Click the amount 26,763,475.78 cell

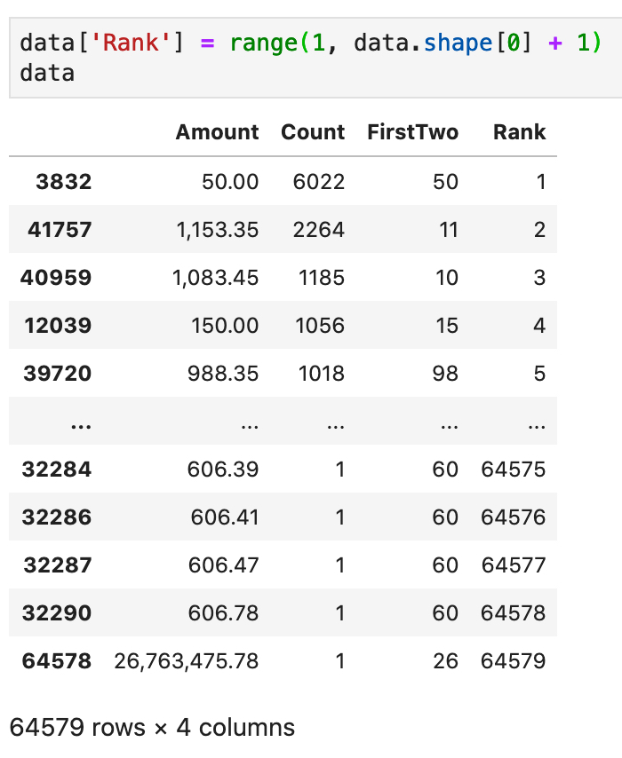coord(187,661)
